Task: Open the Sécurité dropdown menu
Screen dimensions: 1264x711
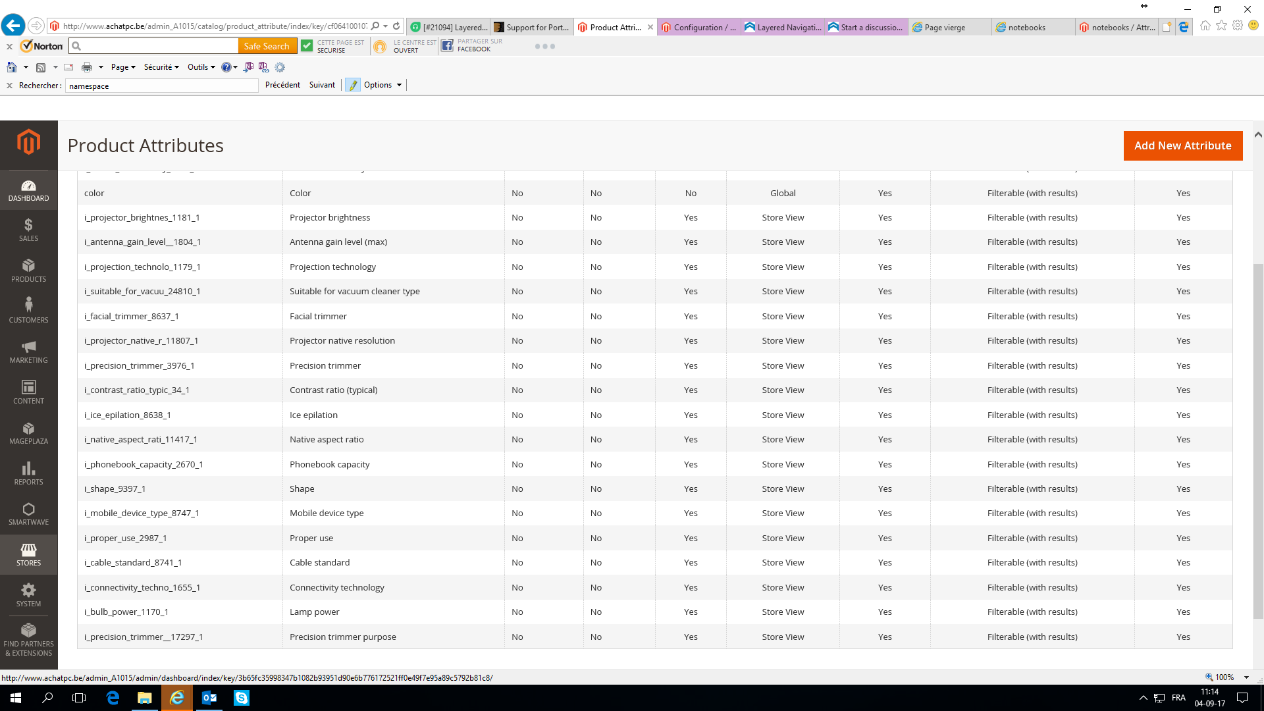Action: click(x=161, y=67)
